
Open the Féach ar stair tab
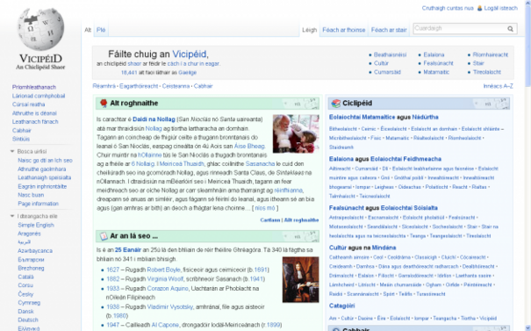pyautogui.click(x=389, y=30)
